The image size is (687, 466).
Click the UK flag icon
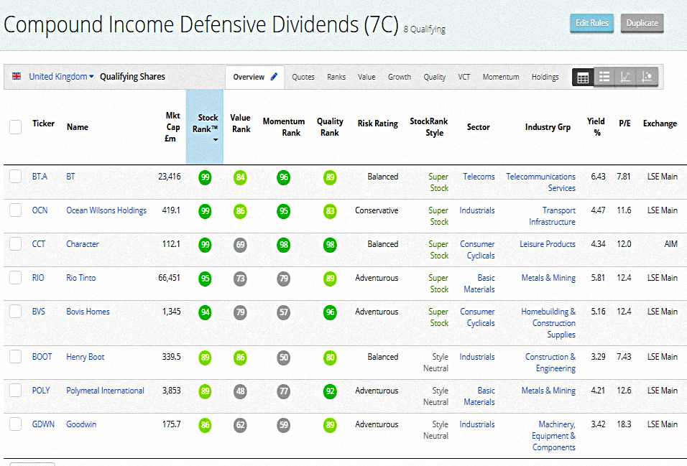(x=17, y=76)
